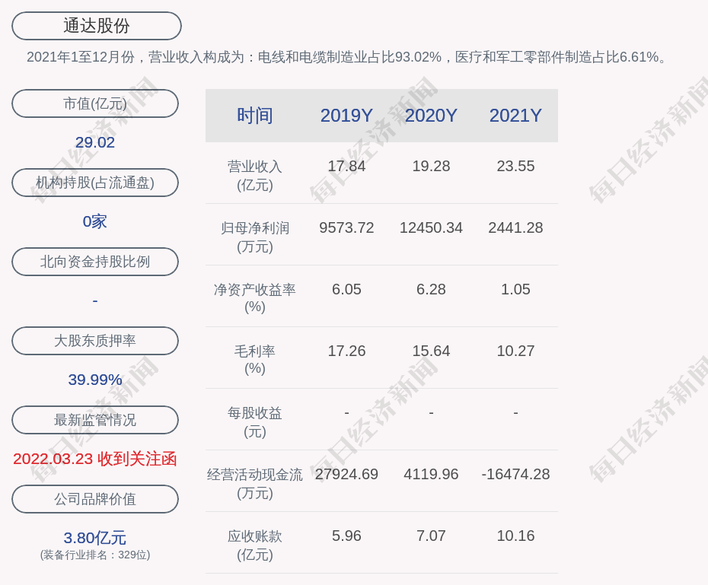Select the 2020Y column header

point(431,116)
